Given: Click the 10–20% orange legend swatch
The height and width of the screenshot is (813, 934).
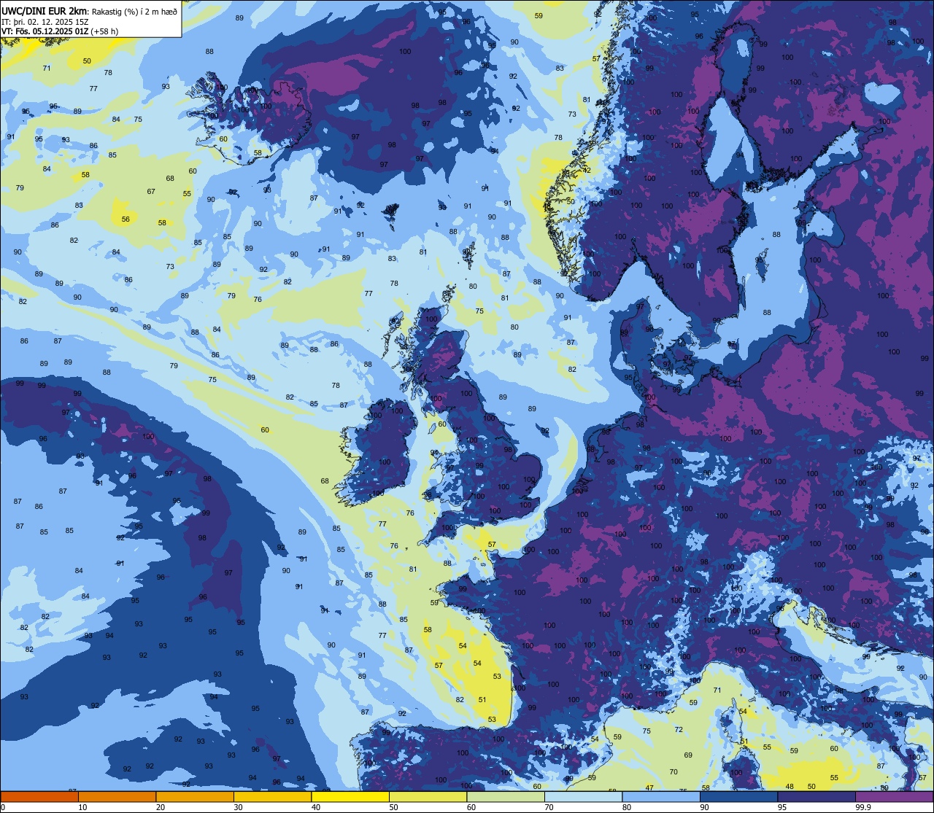Looking at the screenshot, I should coord(117,796).
